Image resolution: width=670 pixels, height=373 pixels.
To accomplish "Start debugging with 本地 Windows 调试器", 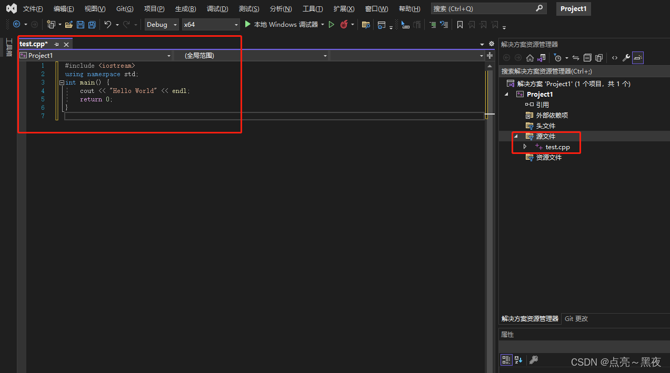I will pos(281,24).
